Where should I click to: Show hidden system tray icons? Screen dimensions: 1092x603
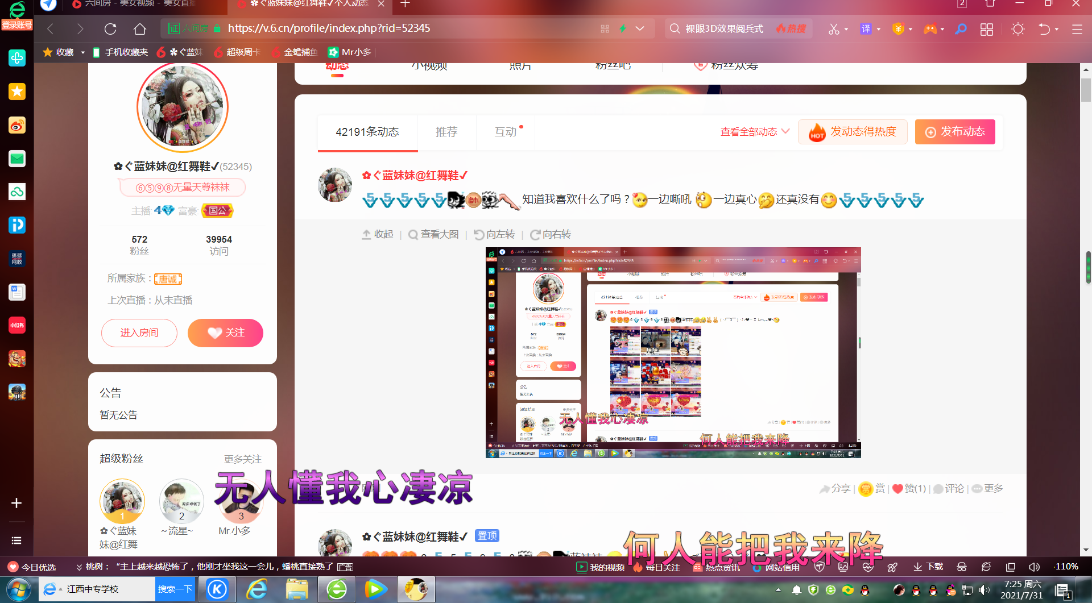click(778, 590)
